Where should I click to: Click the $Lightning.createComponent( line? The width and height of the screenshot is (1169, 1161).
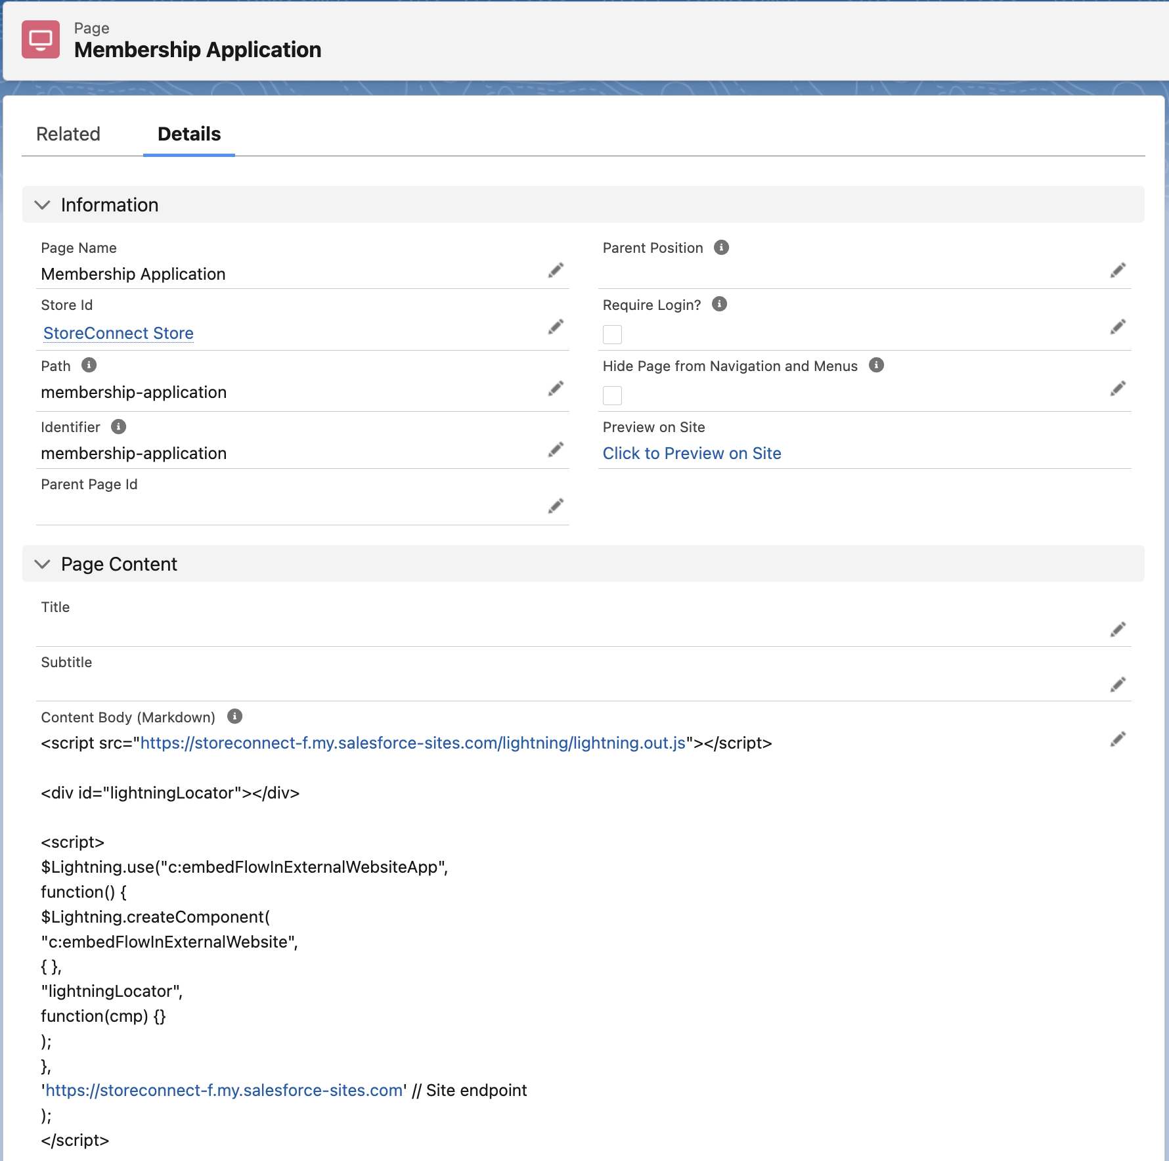click(156, 917)
